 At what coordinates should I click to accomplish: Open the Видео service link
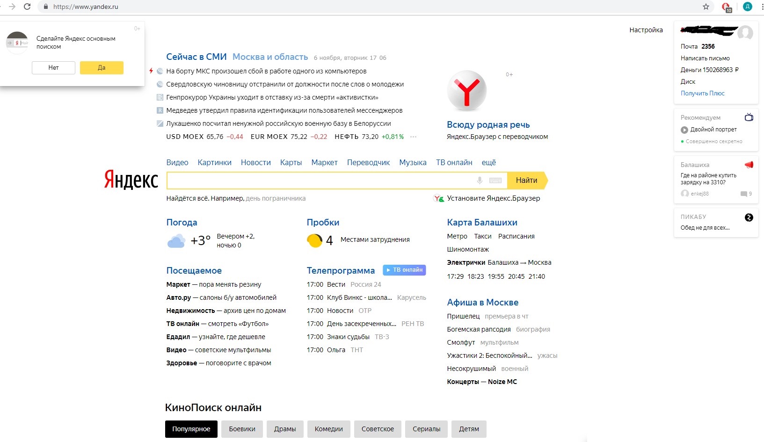click(x=177, y=162)
